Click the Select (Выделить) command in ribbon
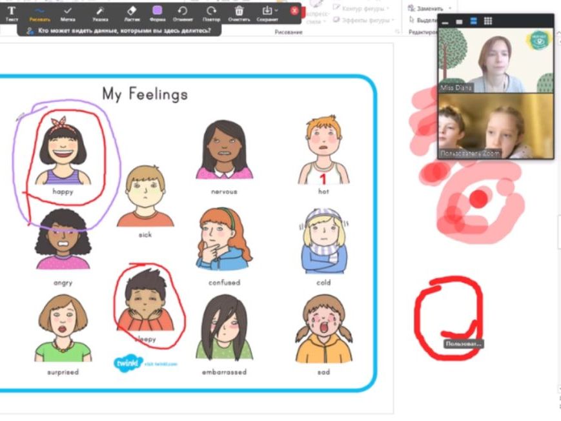 tap(423, 20)
